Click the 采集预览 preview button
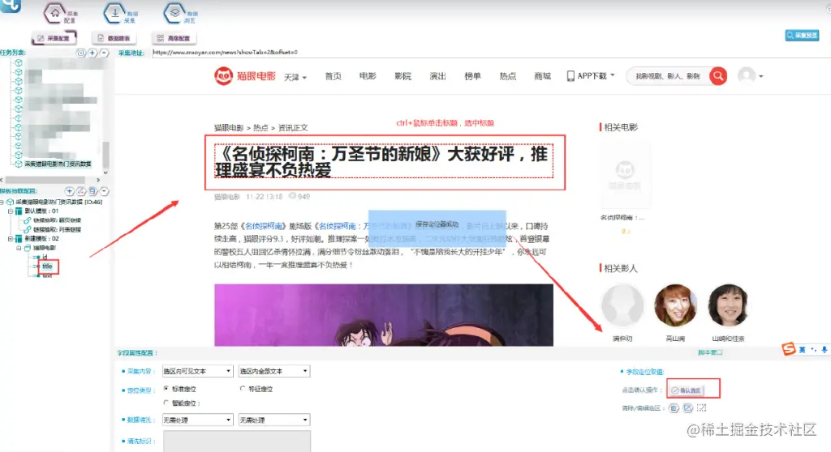 point(802,36)
